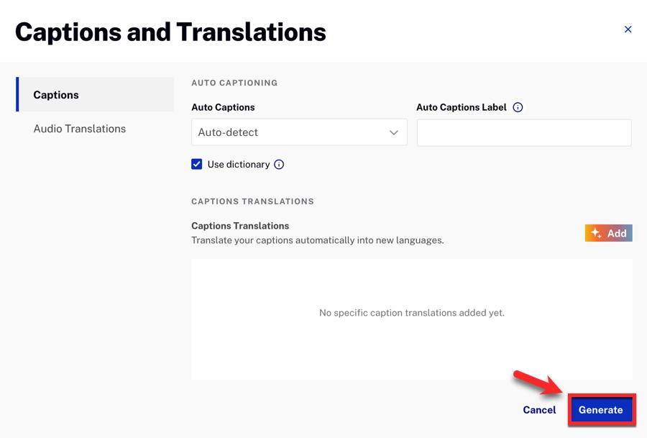Click info icon beside Auto Captions Label
This screenshot has height=438, width=647.
518,107
